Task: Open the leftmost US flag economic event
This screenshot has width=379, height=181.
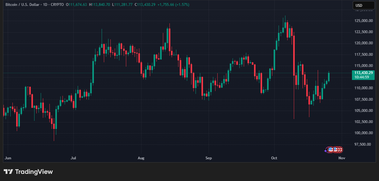Action: (x=330, y=150)
